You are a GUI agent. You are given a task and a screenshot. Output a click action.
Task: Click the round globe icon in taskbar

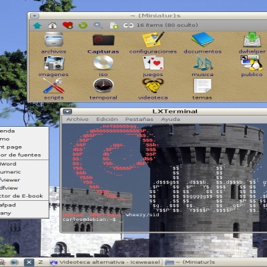pos(15,262)
